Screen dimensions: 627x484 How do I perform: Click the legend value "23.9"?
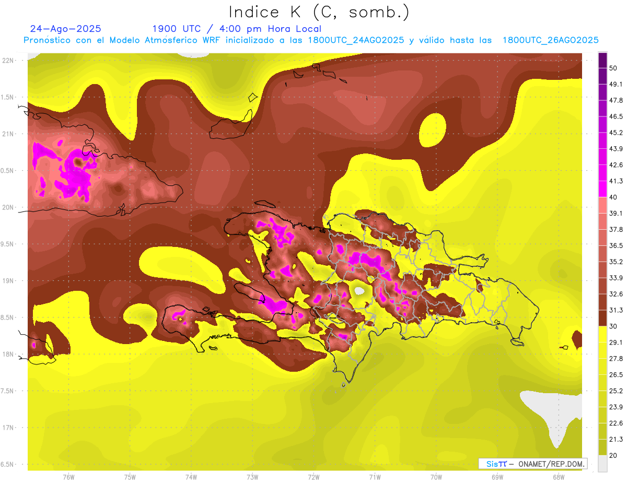pos(616,407)
